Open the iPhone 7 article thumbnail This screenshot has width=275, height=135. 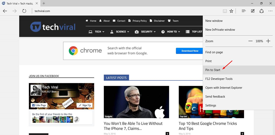136,102
